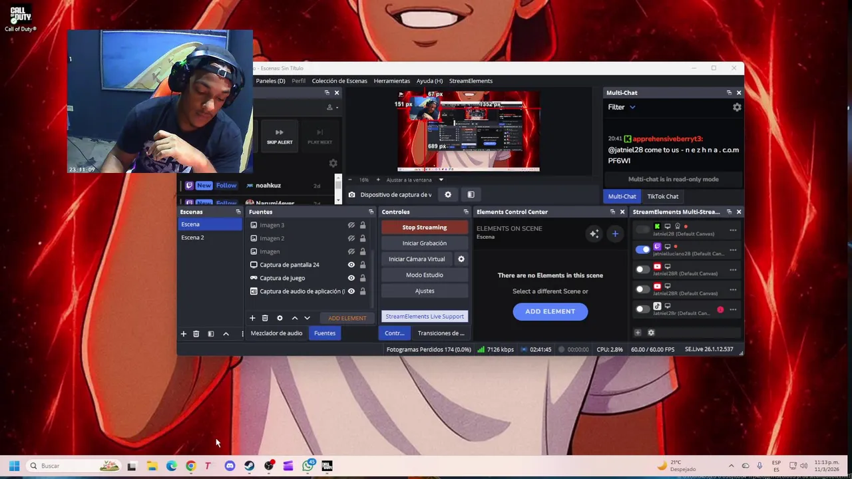852x479 pixels.
Task: Delete the selected scene with the Escenas trash icon
Action: 196,334
